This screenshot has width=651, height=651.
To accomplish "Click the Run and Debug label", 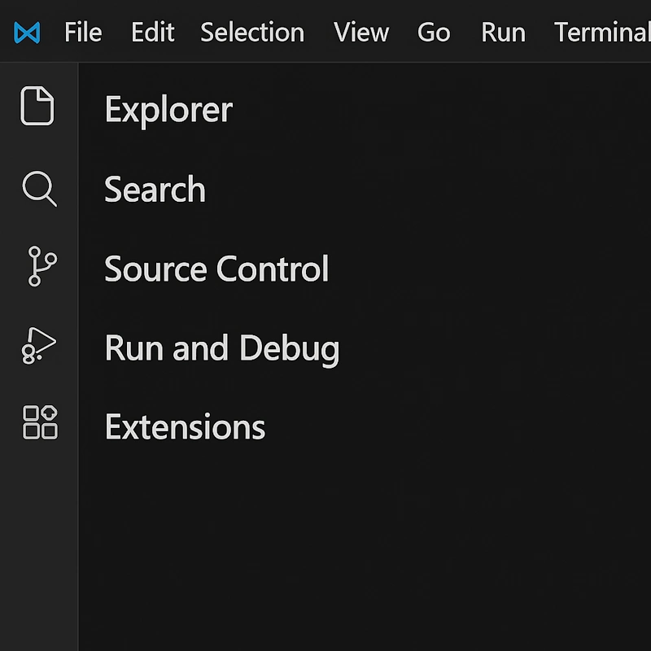I will click(x=221, y=347).
